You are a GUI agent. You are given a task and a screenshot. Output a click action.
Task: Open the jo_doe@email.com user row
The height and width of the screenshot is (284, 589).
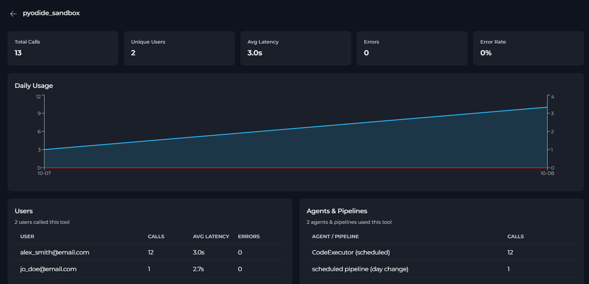tap(150, 269)
